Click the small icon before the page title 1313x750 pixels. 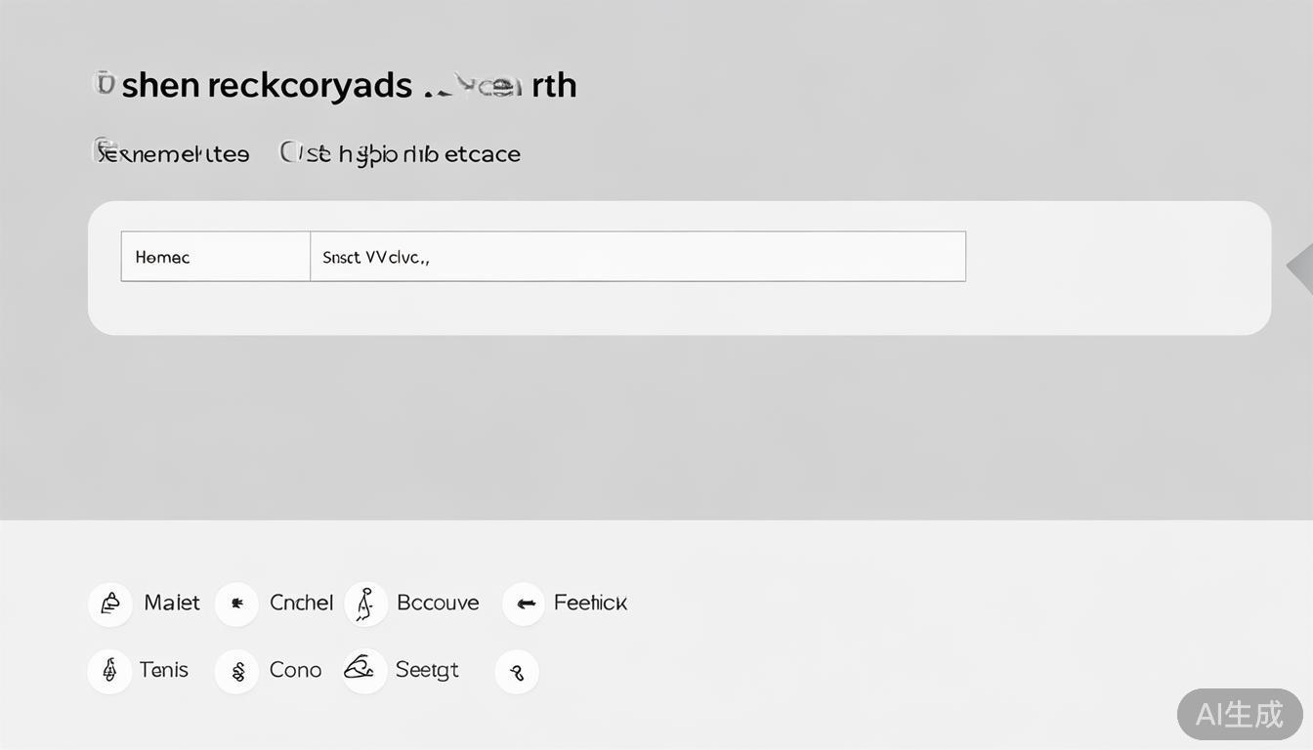[104, 84]
